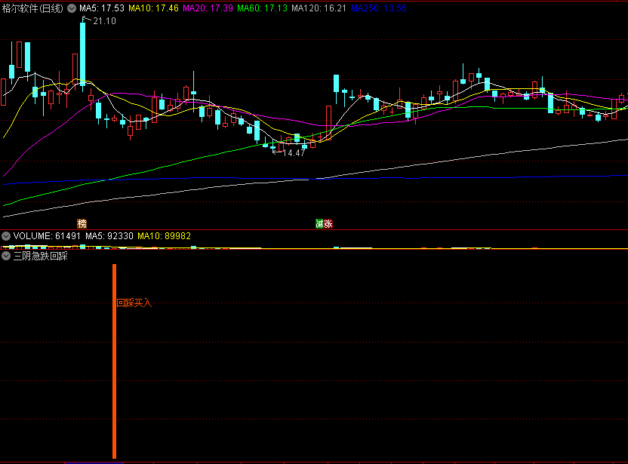The width and height of the screenshot is (628, 464).
Task: Click the VOLUME: 61491 value
Action: pyautogui.click(x=47, y=236)
